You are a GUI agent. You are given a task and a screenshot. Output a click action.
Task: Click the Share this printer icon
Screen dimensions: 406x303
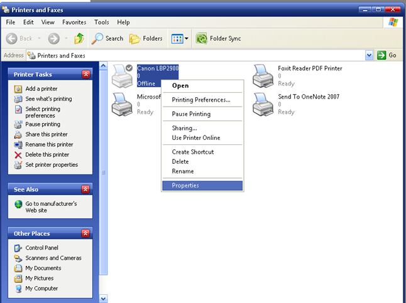pyautogui.click(x=18, y=135)
